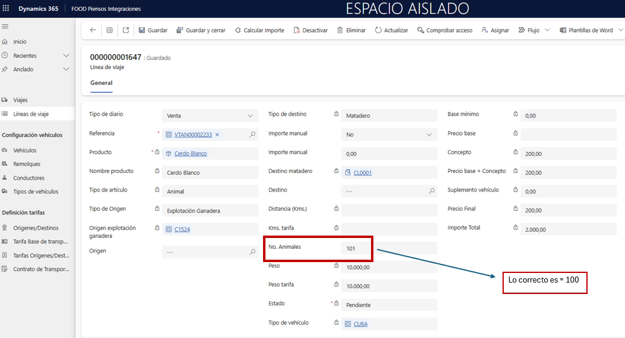Click the back arrow in command bar
The image size is (625, 338).
point(93,30)
